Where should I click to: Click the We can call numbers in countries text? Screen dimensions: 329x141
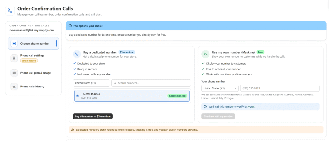pos(257,96)
